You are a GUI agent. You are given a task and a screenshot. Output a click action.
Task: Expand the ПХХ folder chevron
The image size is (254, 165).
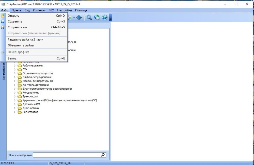tap(14, 69)
